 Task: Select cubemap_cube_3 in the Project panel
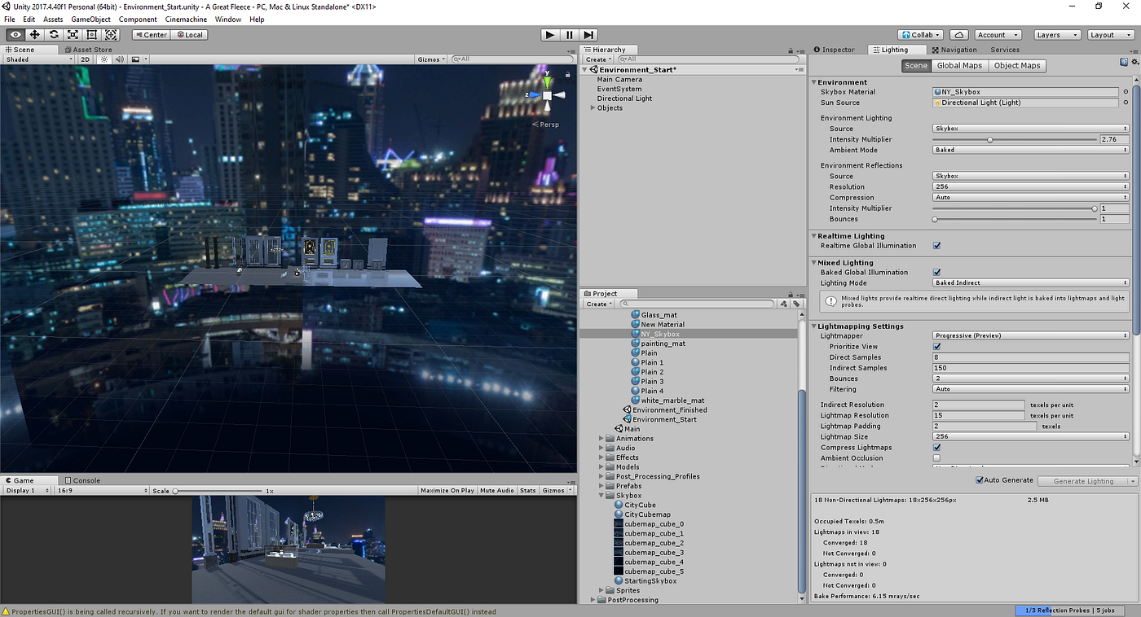654,552
